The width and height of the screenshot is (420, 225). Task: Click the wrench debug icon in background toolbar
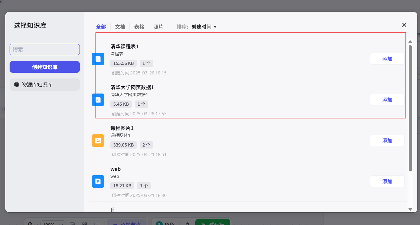(188, 224)
